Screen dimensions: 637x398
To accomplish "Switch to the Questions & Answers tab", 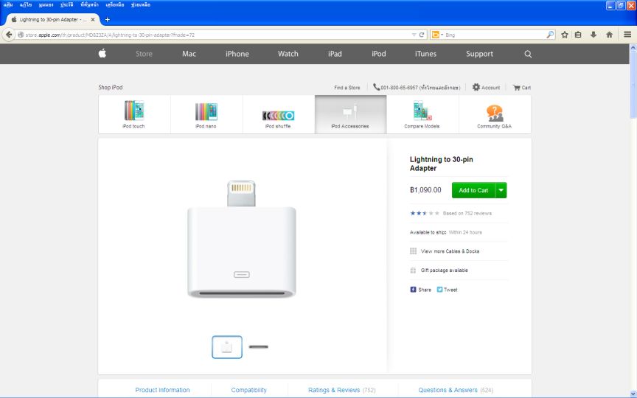I will (456, 390).
